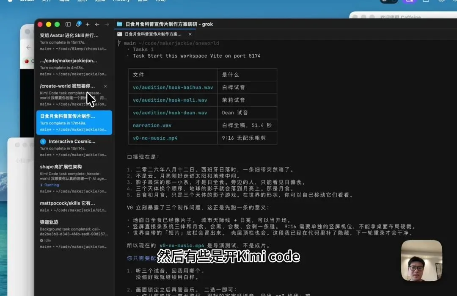The width and height of the screenshot is (457, 296).
Task: Click the Task Start this workspace Vite line
Action: pyautogui.click(x=197, y=56)
